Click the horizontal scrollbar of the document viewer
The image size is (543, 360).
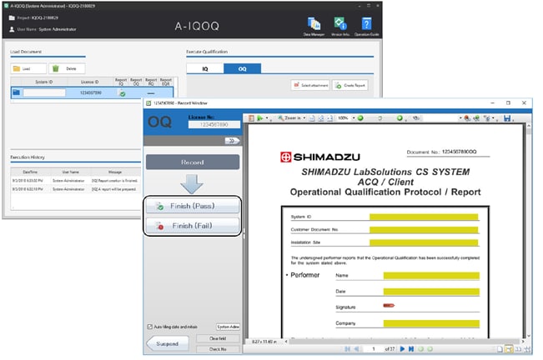pos(405,342)
